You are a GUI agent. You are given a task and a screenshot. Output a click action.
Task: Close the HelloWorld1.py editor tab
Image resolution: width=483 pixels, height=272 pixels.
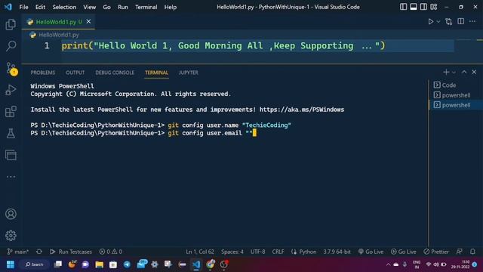coord(88,21)
